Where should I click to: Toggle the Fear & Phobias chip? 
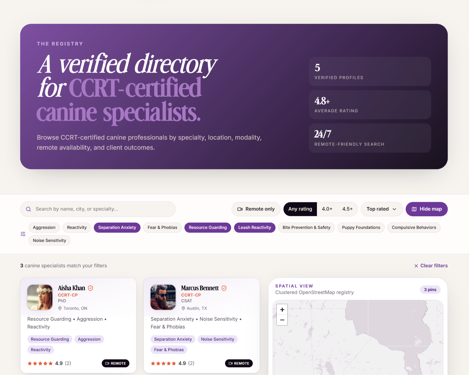click(163, 228)
